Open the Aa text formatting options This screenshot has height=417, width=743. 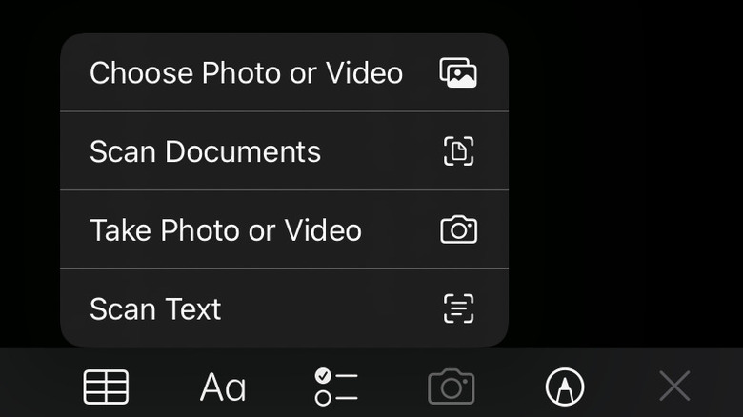pos(223,387)
